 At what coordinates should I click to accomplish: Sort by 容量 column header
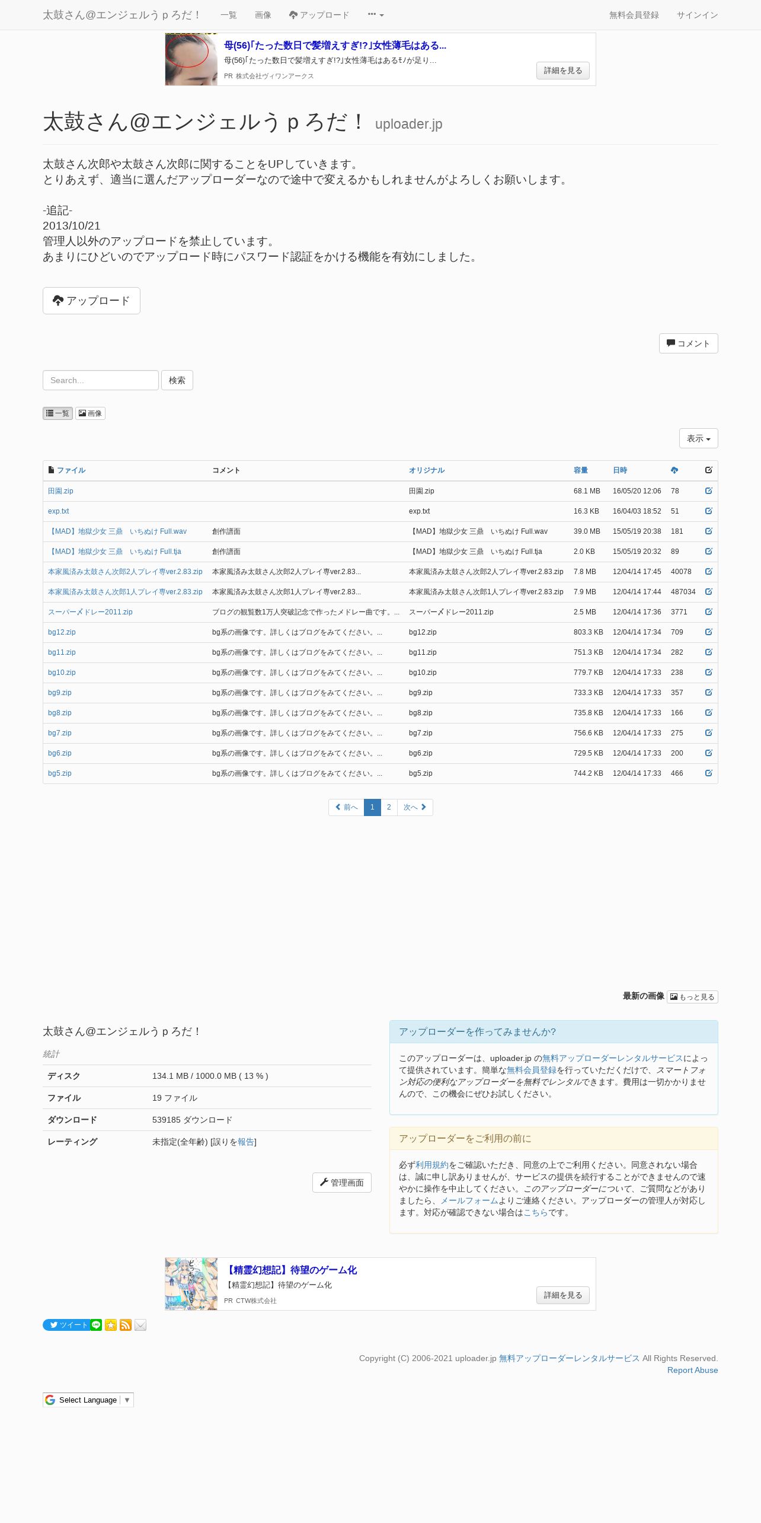tap(581, 470)
